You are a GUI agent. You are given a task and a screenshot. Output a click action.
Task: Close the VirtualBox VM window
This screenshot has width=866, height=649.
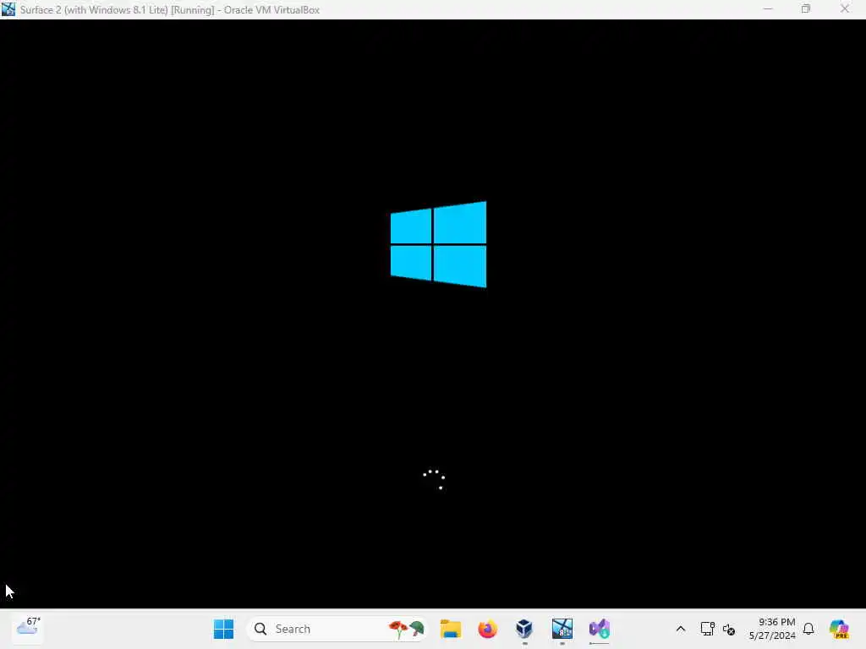pyautogui.click(x=845, y=9)
